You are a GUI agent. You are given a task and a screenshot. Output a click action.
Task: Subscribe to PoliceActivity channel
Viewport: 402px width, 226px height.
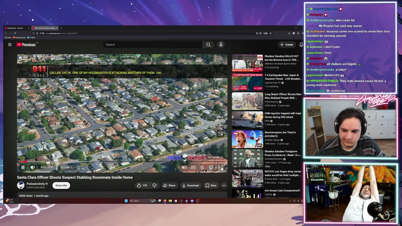coord(61,185)
